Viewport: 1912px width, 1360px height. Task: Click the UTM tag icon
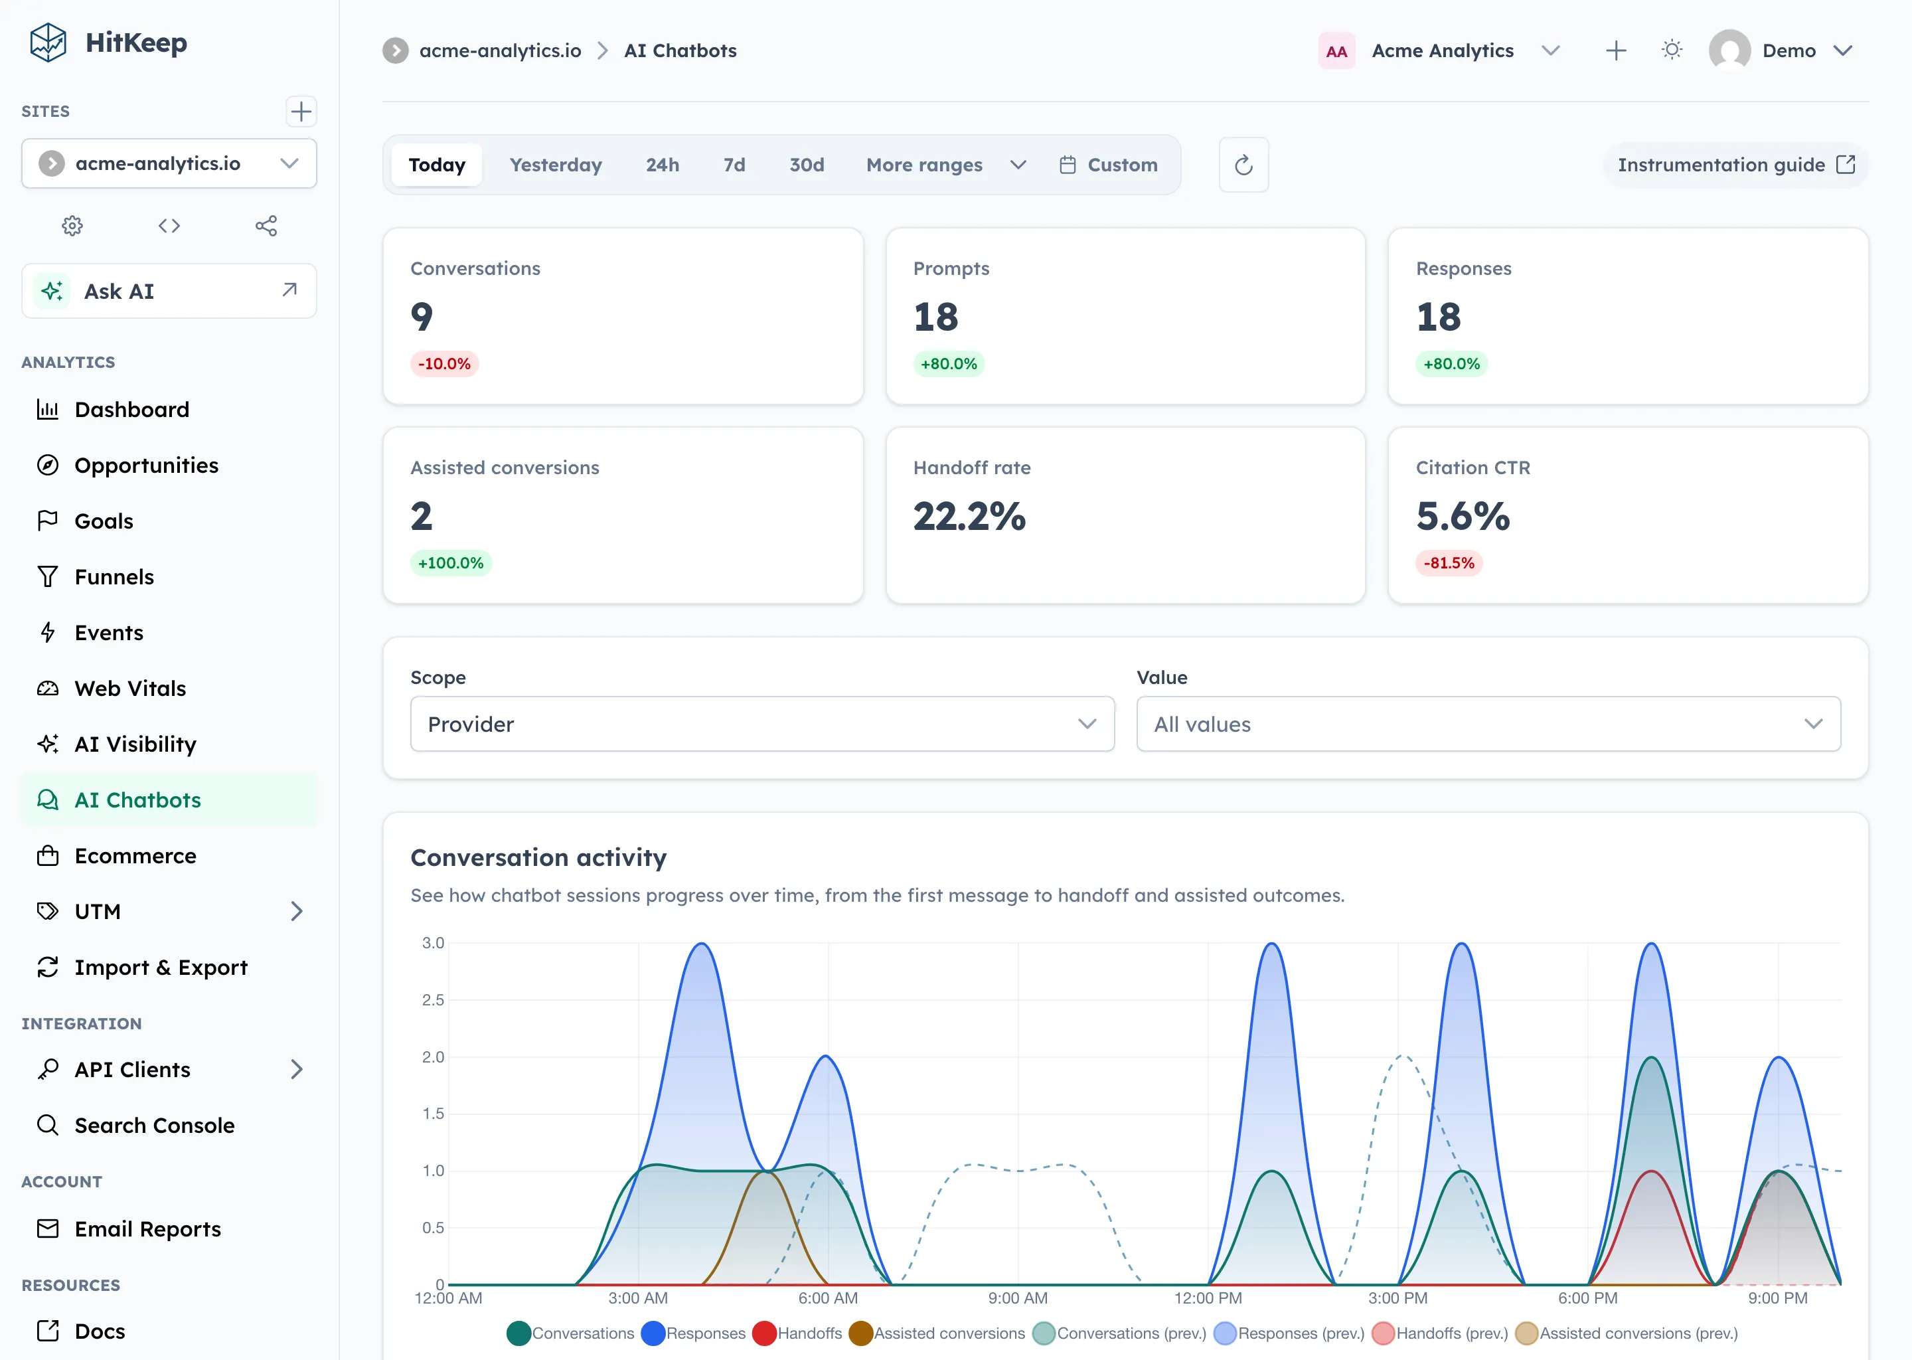(x=48, y=911)
